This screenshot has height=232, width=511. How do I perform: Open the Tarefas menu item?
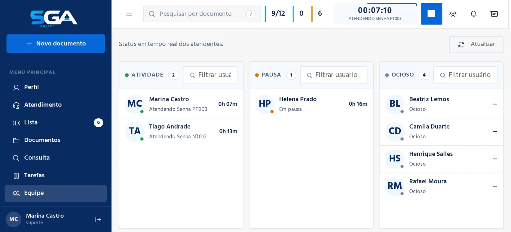coord(56,175)
